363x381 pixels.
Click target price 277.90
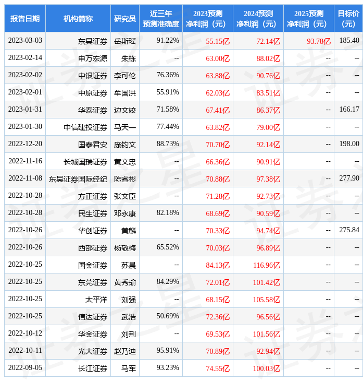coord(349,178)
